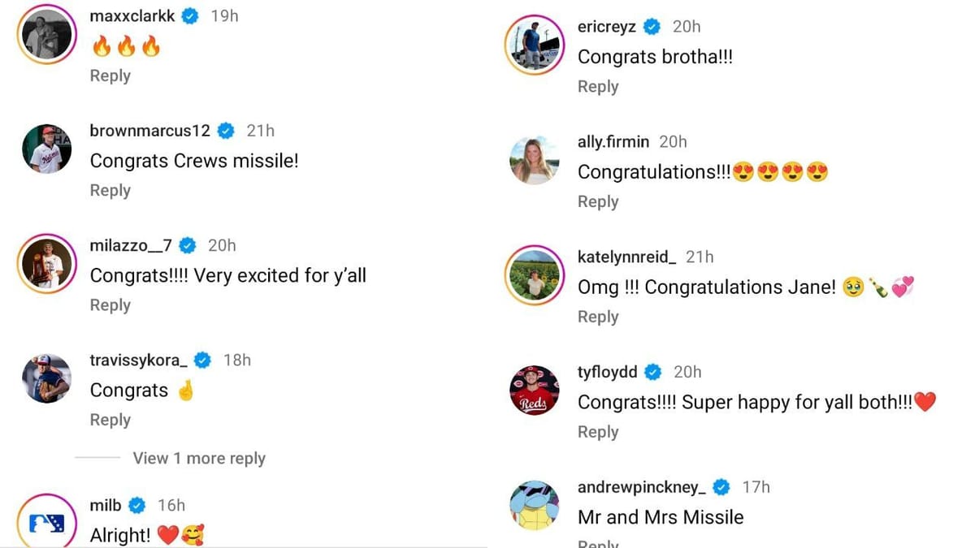
Task: Click the verified badge beside milb
Action: coord(137,505)
